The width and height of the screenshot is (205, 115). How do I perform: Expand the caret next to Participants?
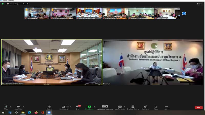tap(71, 107)
